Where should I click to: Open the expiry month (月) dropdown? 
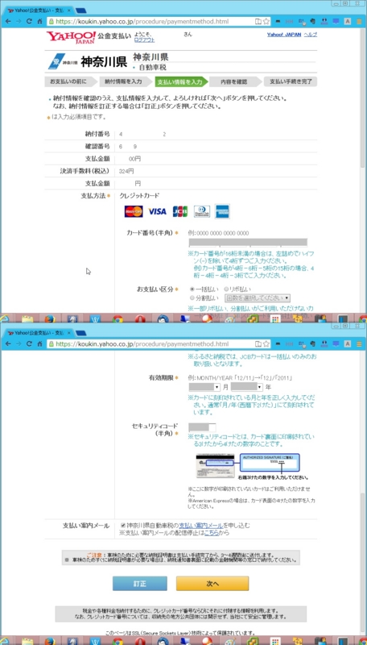pyautogui.click(x=204, y=387)
